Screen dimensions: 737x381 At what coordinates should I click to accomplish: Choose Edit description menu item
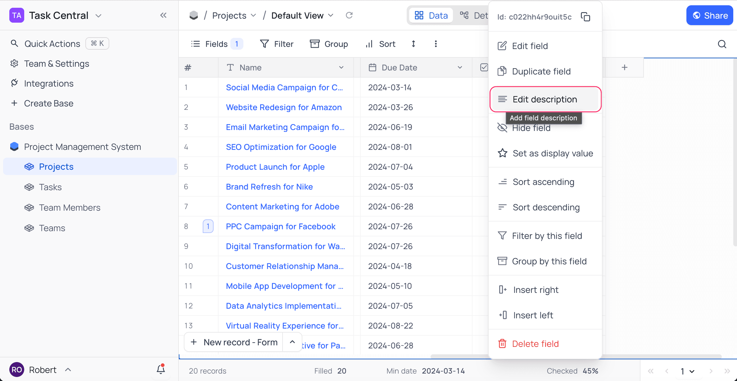(545, 99)
